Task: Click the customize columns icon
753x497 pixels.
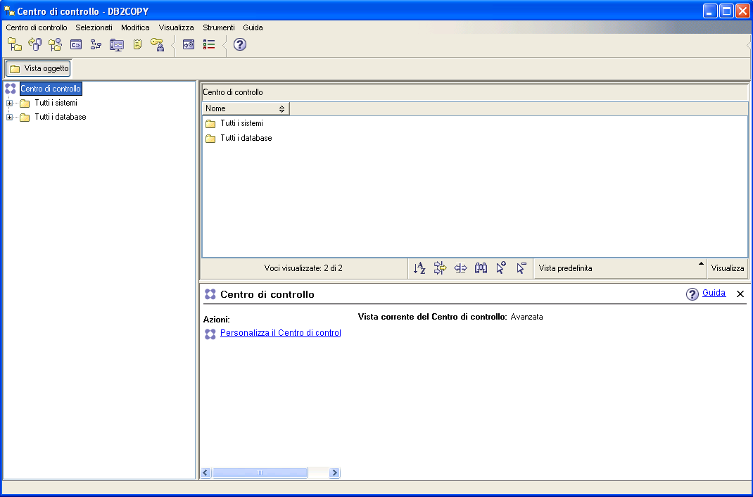Action: [x=460, y=268]
